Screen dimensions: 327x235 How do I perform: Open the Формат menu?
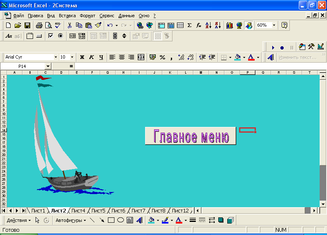click(87, 16)
